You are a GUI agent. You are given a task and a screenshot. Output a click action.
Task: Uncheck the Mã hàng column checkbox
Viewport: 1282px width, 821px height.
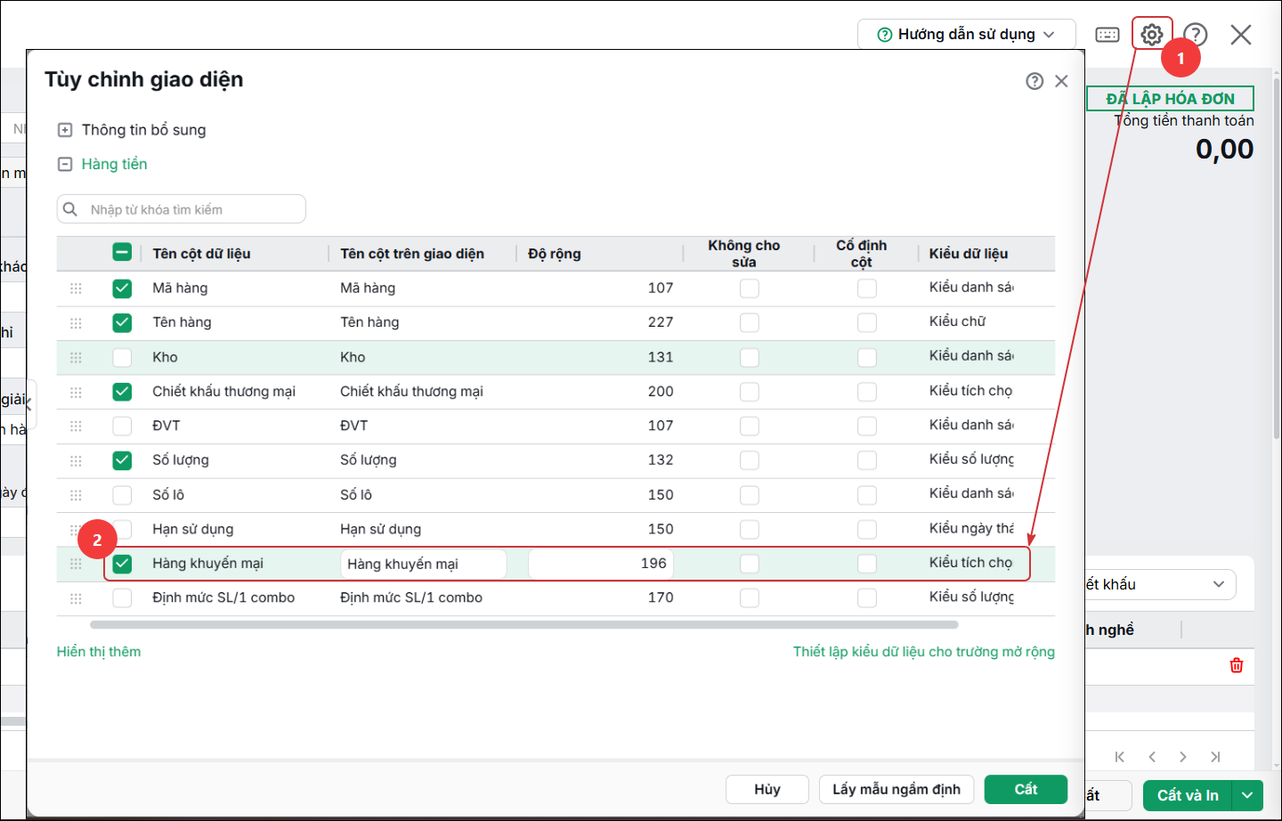[122, 289]
